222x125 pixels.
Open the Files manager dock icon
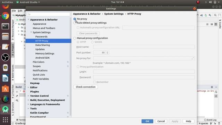pos(6,36)
